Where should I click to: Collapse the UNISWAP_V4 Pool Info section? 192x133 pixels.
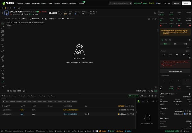[x=176, y=94]
